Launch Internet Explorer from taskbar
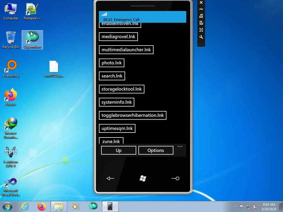The image size is (283, 212). [x=25, y=206]
